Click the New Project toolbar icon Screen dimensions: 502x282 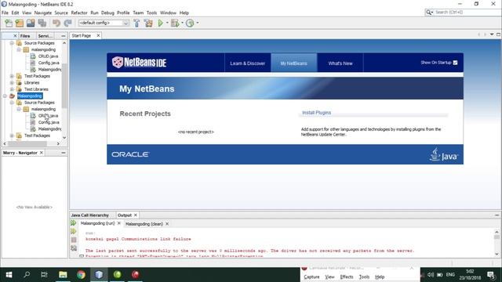click(x=20, y=23)
